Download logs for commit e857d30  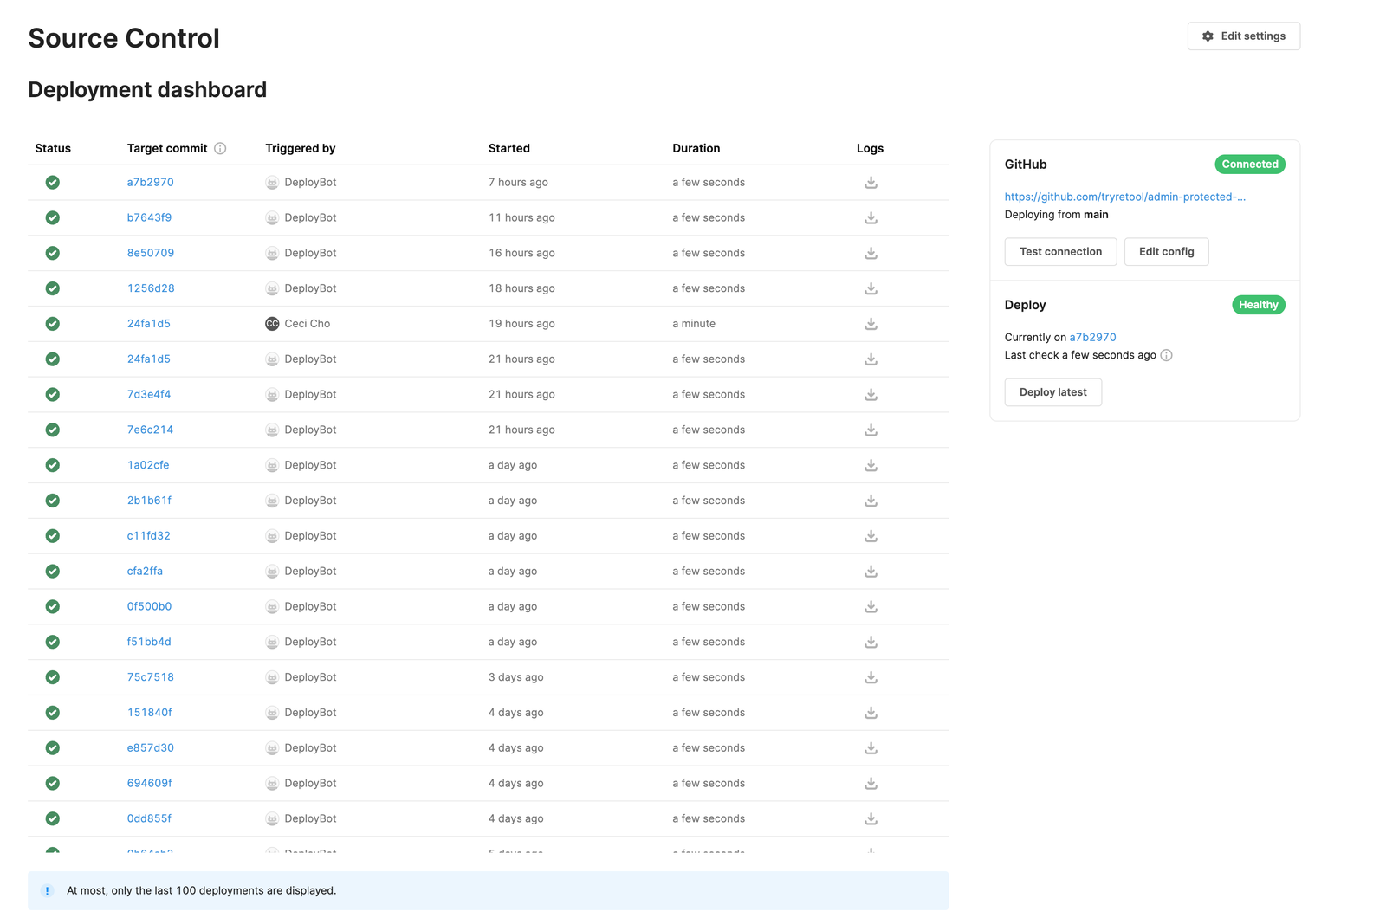(871, 748)
